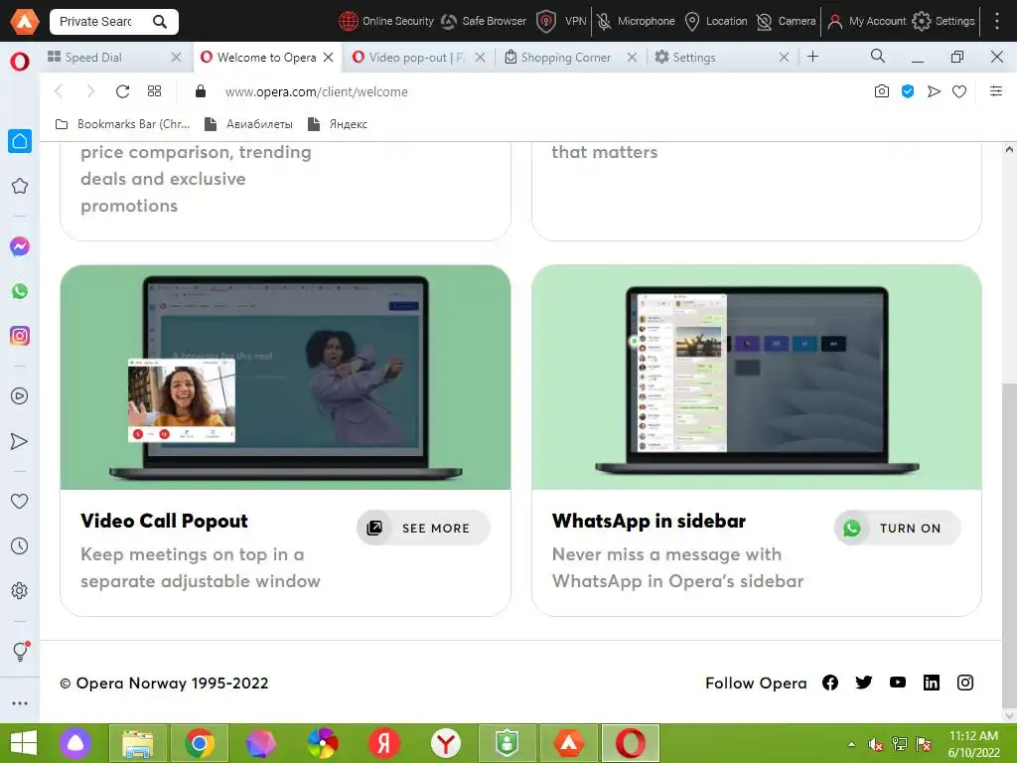This screenshot has width=1017, height=763.
Task: Toggle VPN in top security bar
Action: pos(562,22)
